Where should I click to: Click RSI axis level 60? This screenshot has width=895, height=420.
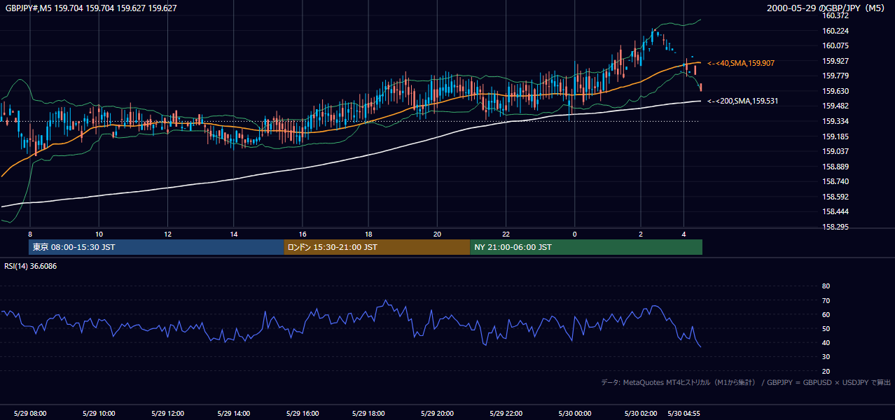point(826,314)
